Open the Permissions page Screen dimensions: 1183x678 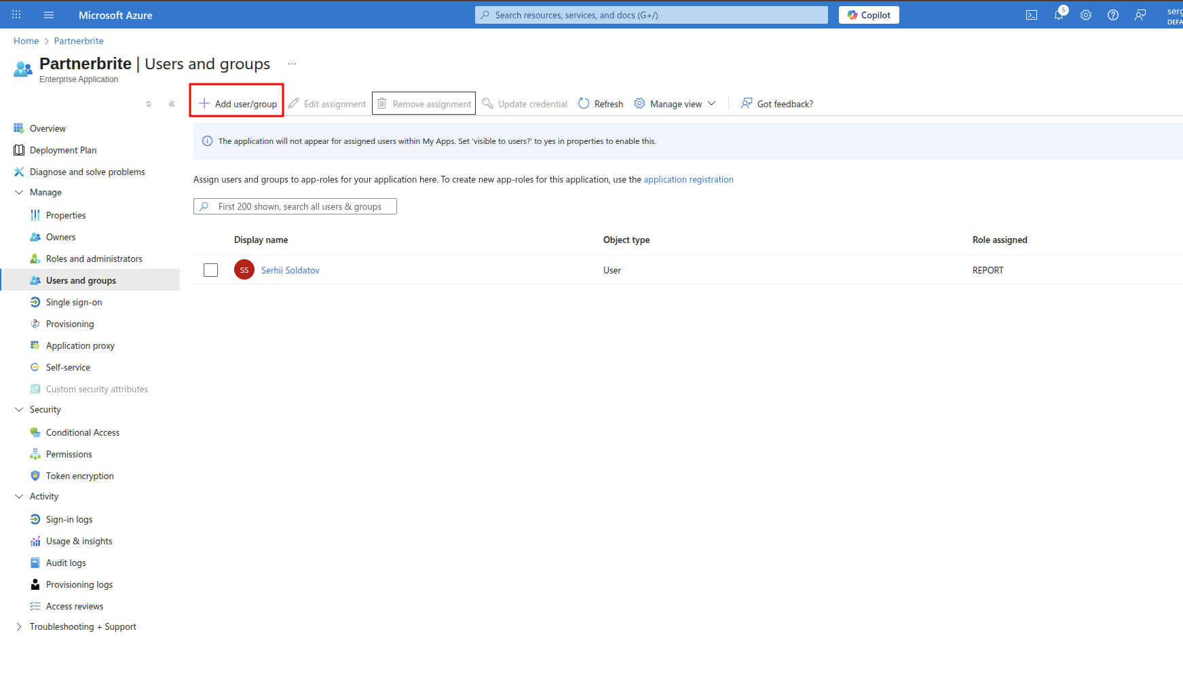[69, 454]
